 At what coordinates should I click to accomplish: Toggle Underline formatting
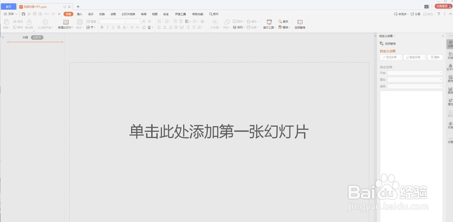click(x=113, y=27)
